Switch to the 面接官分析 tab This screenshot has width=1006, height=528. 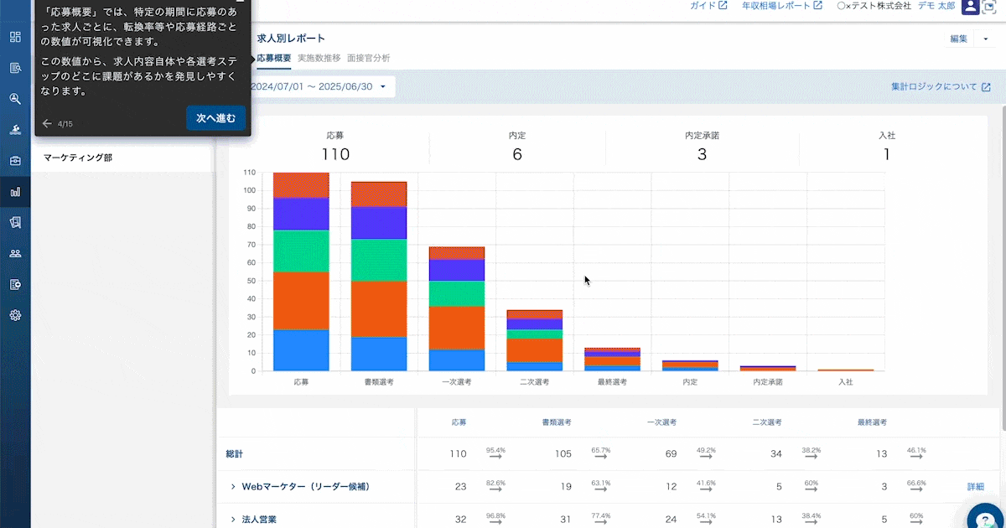pyautogui.click(x=368, y=59)
